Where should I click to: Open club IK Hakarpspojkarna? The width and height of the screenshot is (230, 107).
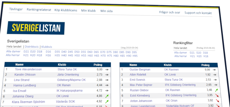click(70, 91)
